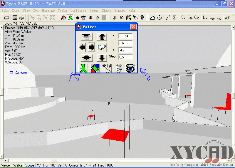
Task: Click the horizontal scrollbar left arrow
Action: 6,160
